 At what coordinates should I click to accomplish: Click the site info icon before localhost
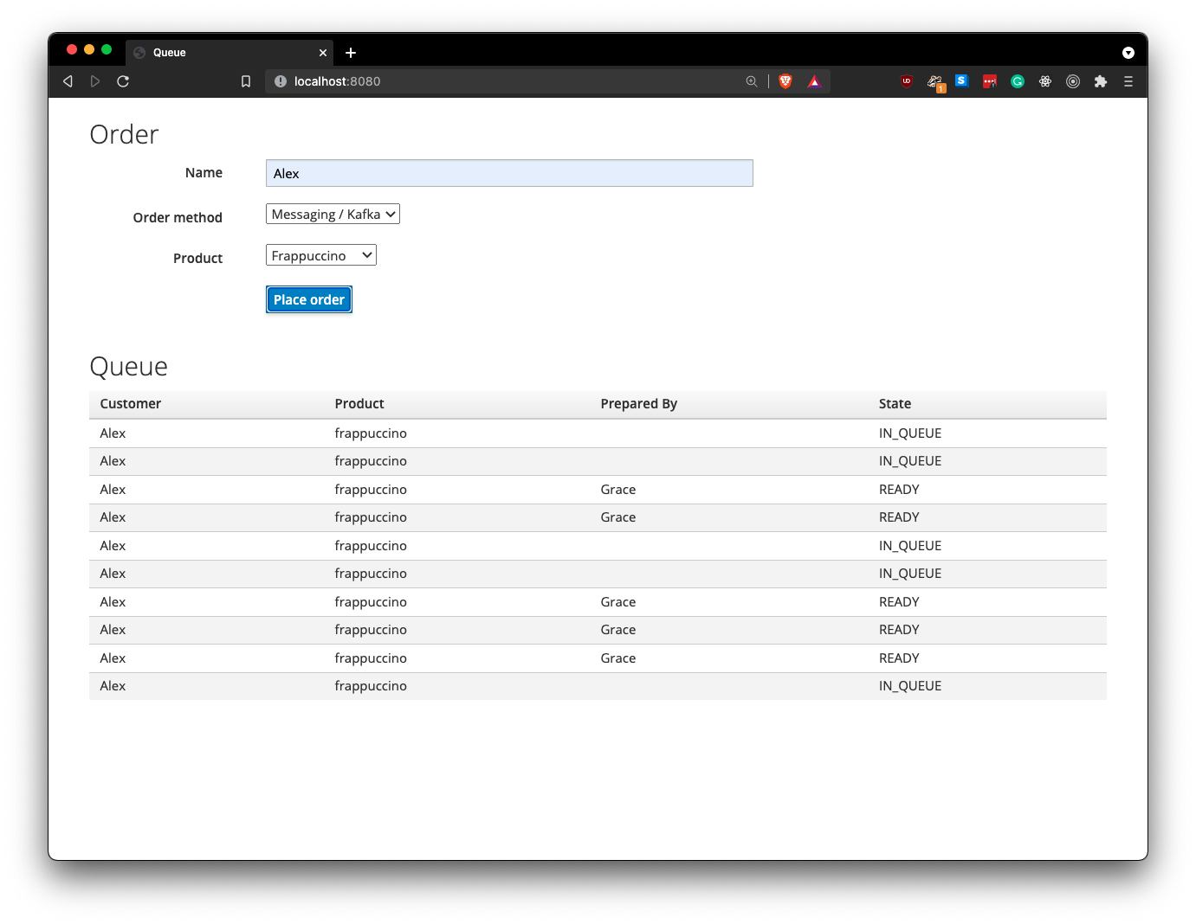[x=281, y=81]
